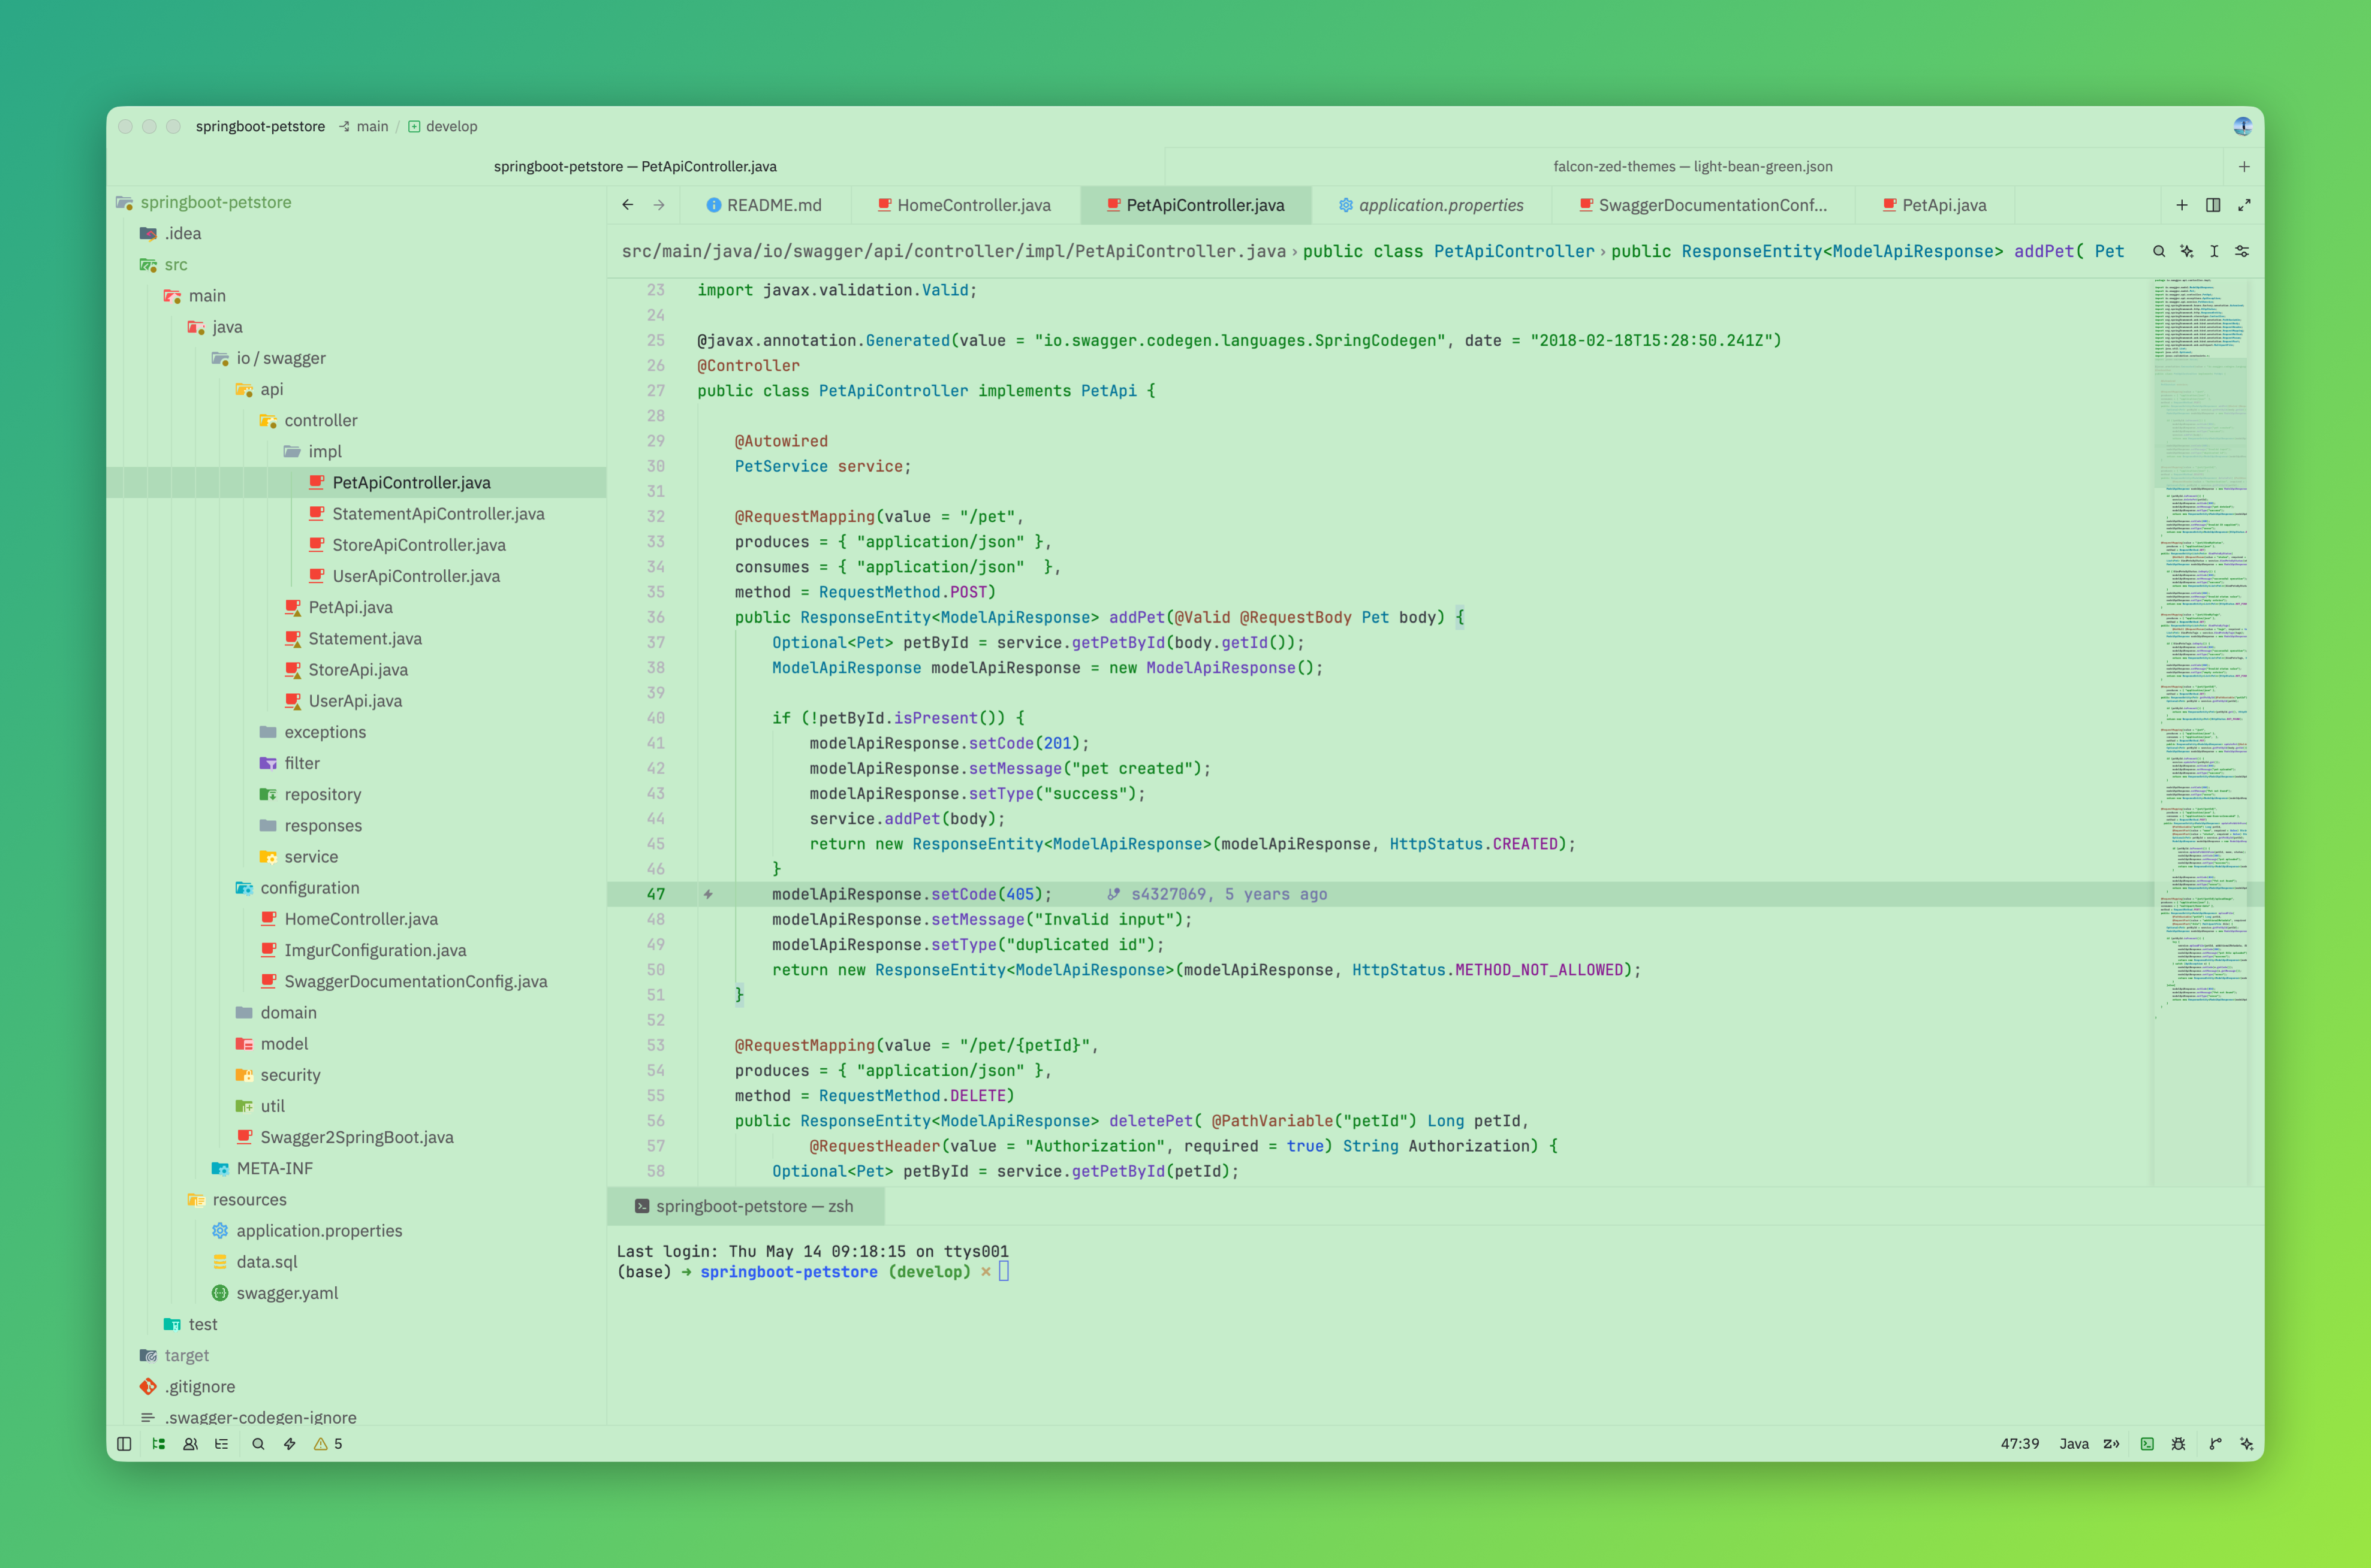2371x1568 pixels.
Task: Switch to falcon-zed-themes window tab
Action: point(1693,166)
